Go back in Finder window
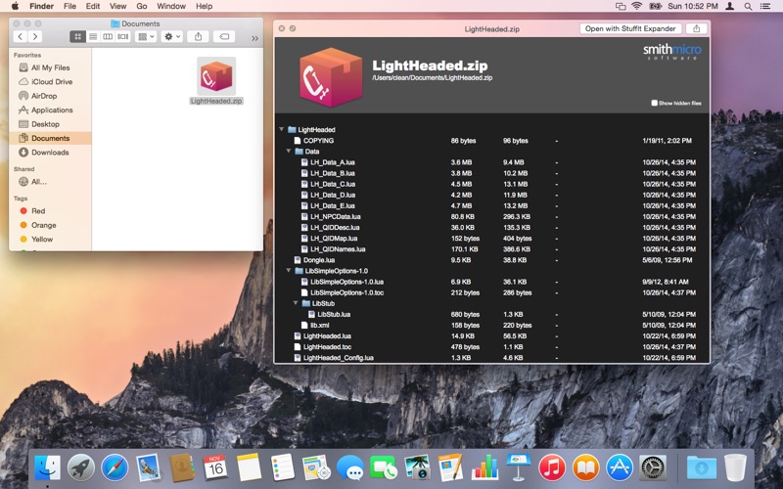Image resolution: width=783 pixels, height=489 pixels. tap(21, 36)
